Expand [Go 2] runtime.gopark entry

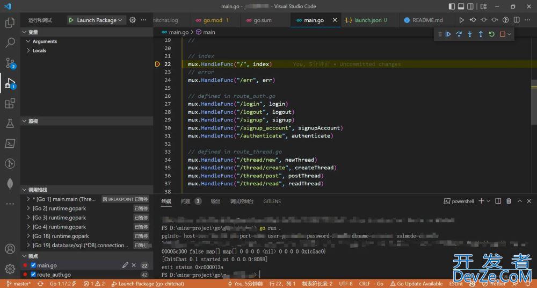coord(28,208)
